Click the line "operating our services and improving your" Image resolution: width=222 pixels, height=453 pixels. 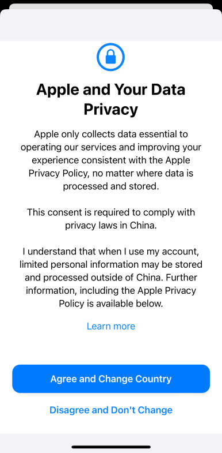point(111,147)
